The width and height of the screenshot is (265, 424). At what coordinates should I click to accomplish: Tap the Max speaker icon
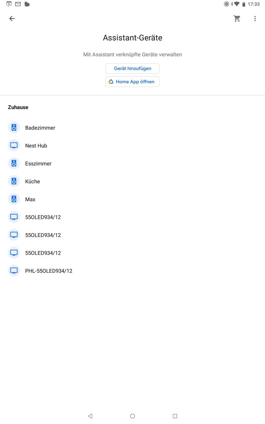pyautogui.click(x=14, y=199)
